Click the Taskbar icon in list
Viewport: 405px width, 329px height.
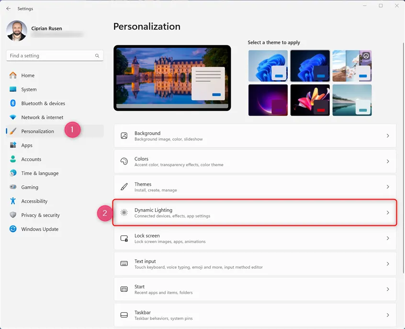[x=124, y=315]
